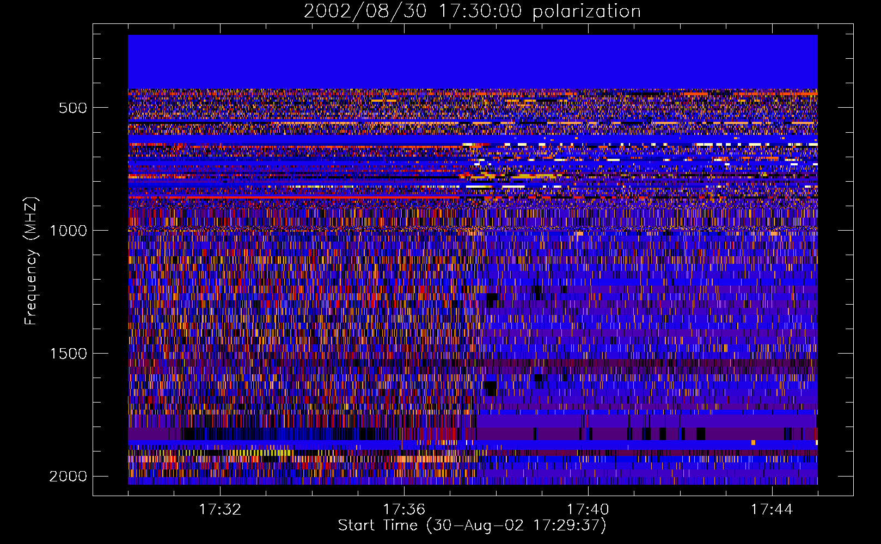Viewport: 881px width, 544px height.
Task: Click the 1000 frequency tick label
Action: pos(68,231)
